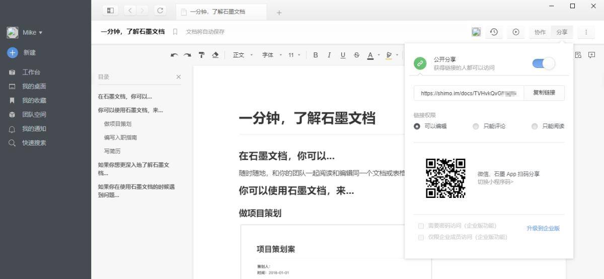Jump to outline entry 如果你想更深入地了解石墨文档
This screenshot has height=279, width=604.
(133, 169)
